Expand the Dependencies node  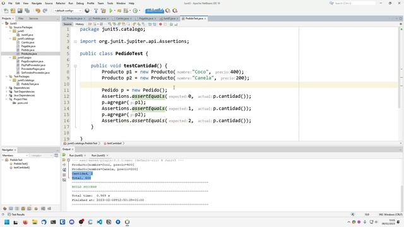[7, 88]
